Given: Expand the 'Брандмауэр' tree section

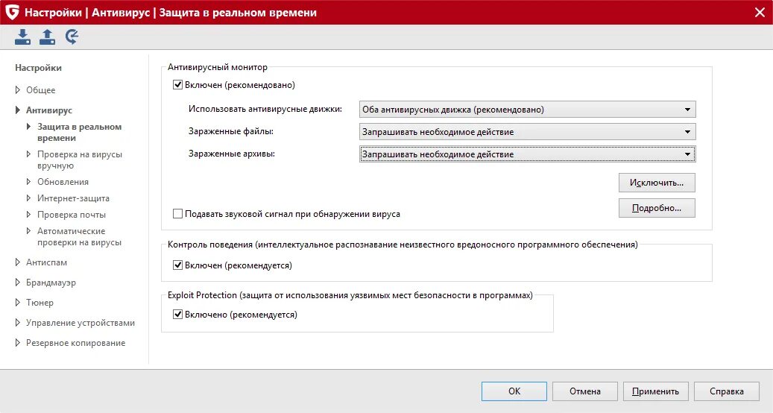Looking at the screenshot, I should tap(18, 283).
